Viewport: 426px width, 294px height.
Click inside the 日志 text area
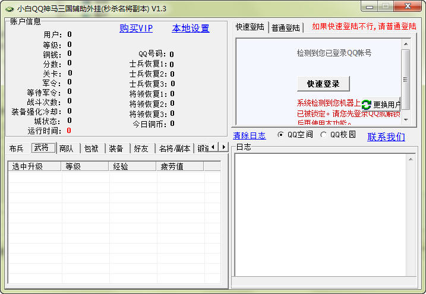tap(321, 215)
